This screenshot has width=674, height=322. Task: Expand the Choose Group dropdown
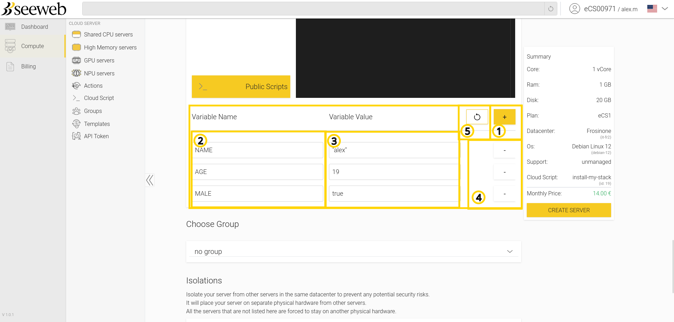pos(354,251)
